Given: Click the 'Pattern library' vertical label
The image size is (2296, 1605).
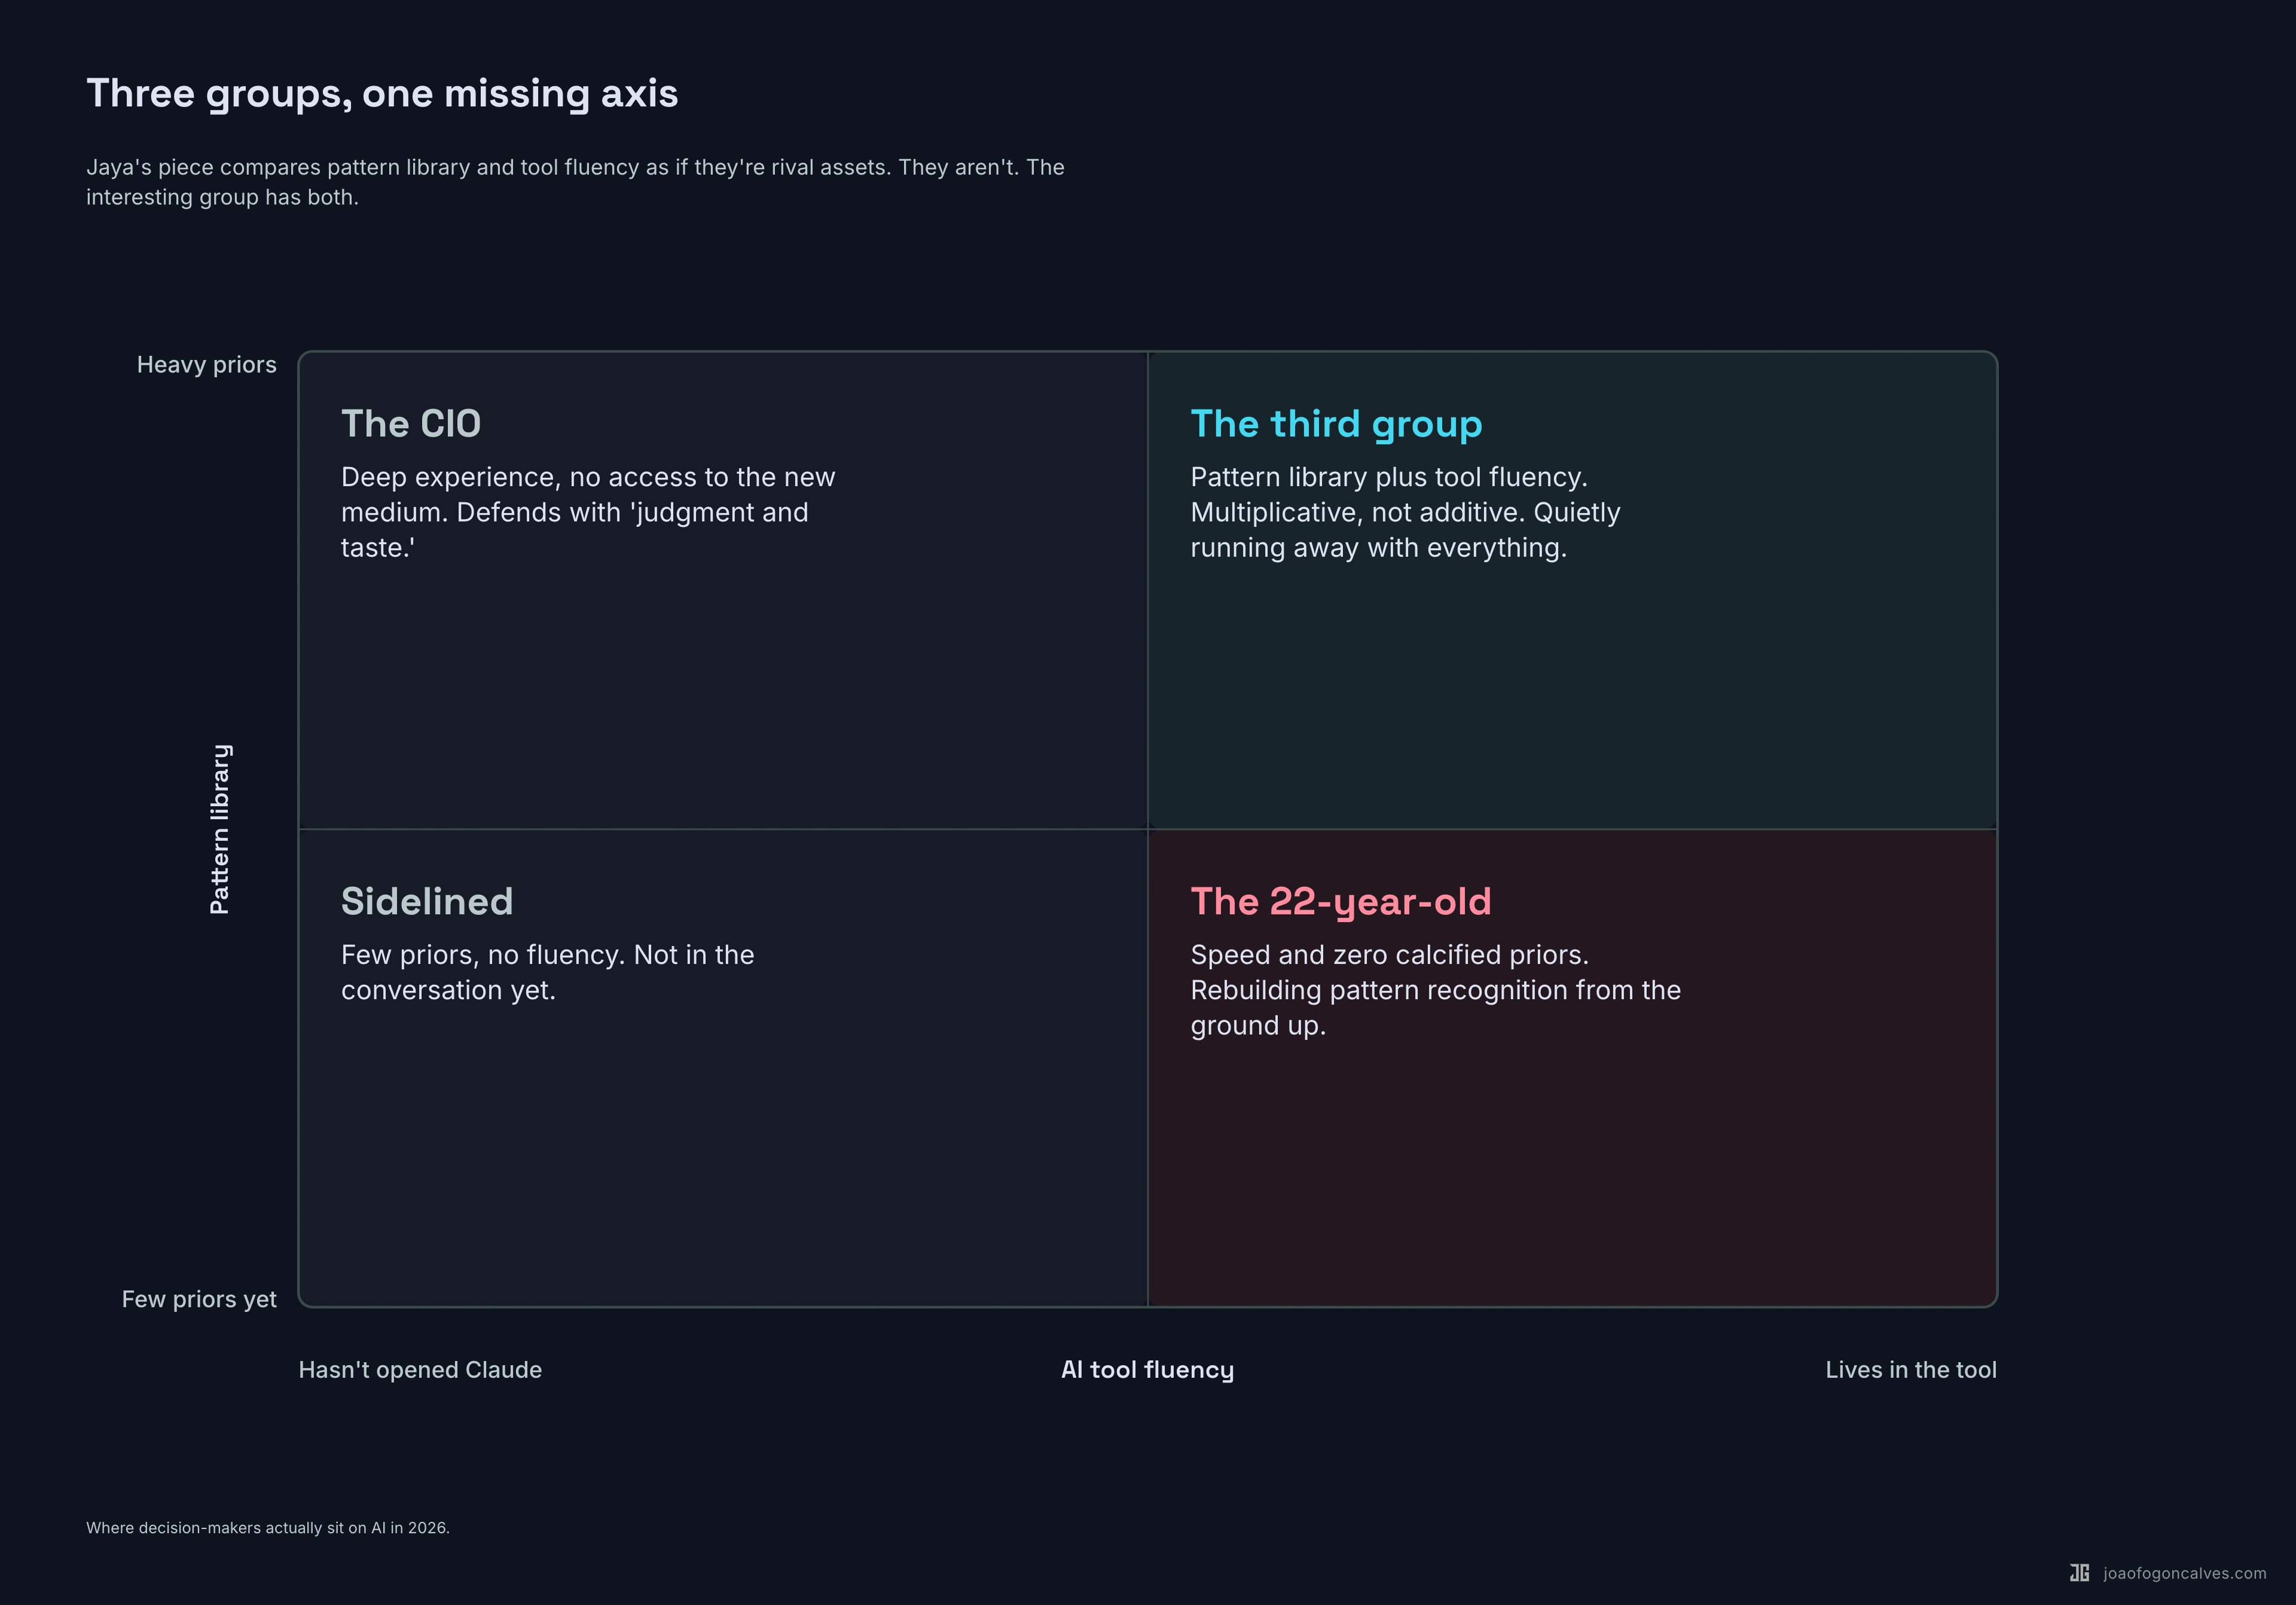Looking at the screenshot, I should [x=220, y=829].
